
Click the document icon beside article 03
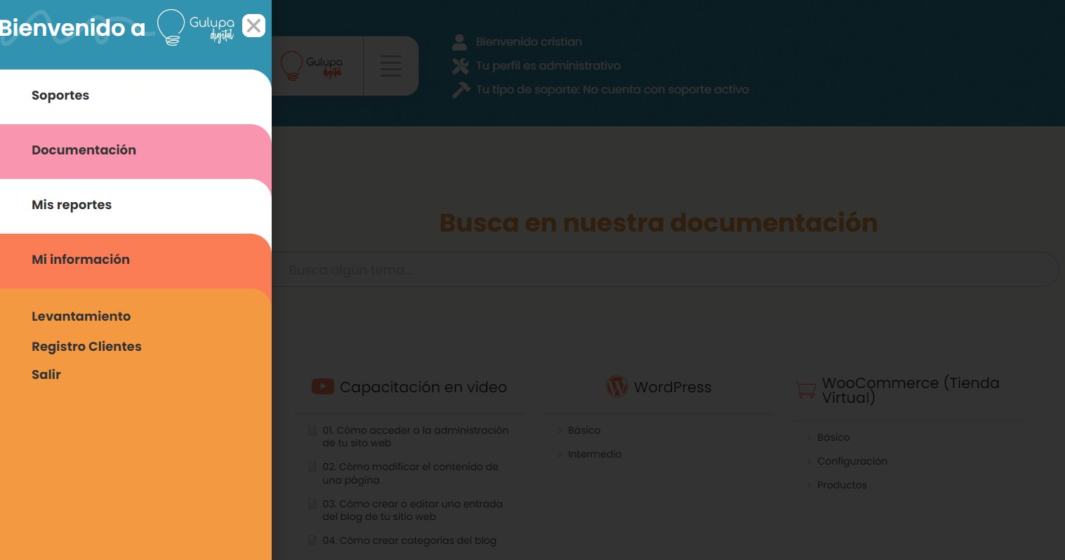pyautogui.click(x=312, y=504)
